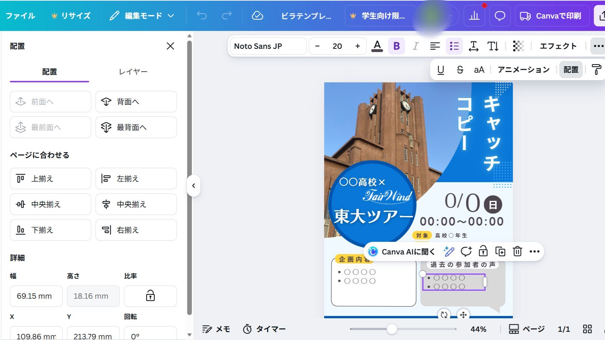Open the ファイル menu
This screenshot has height=340, width=605.
(20, 15)
